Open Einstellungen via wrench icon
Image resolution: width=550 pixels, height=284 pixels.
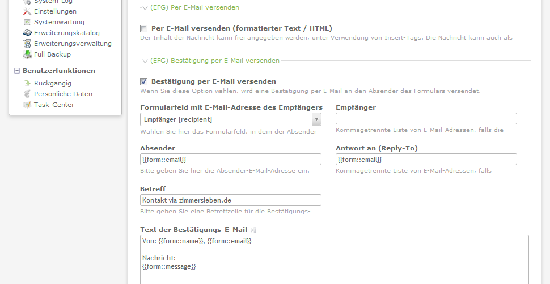(27, 11)
